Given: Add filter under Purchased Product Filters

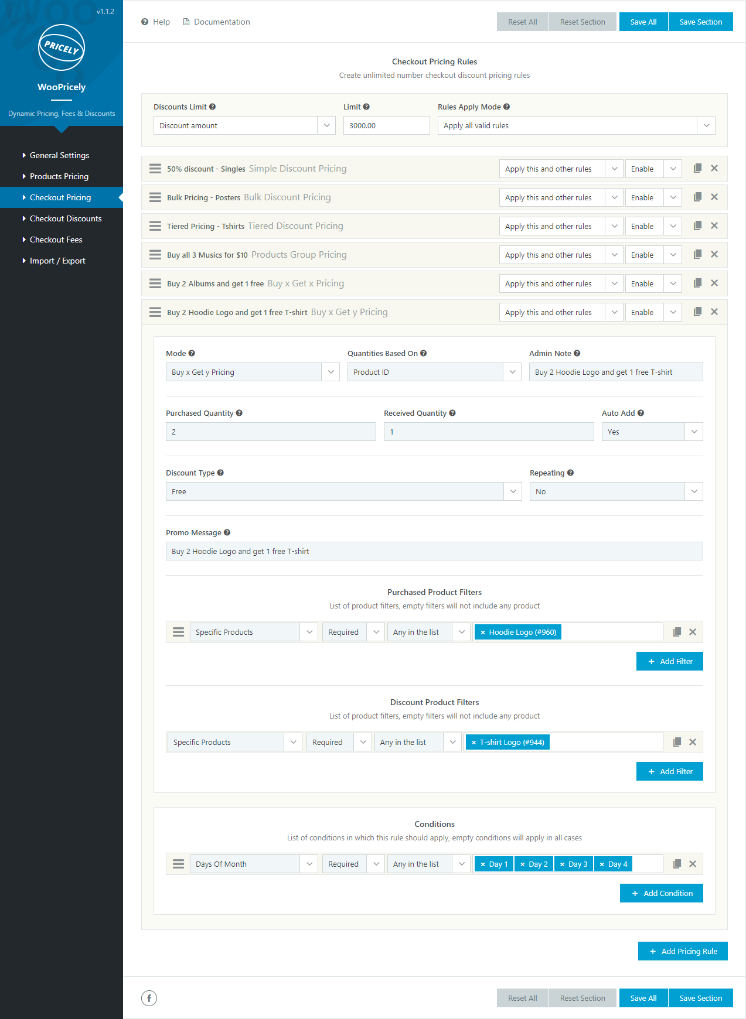Looking at the screenshot, I should coord(670,661).
